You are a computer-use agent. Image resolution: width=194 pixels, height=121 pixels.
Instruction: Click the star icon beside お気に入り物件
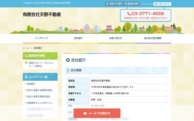pyautogui.click(x=107, y=4)
